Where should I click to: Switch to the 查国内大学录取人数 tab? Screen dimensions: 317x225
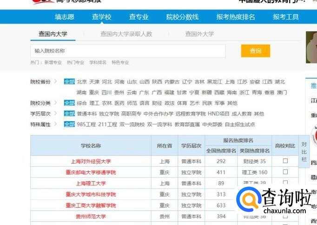(x=126, y=34)
